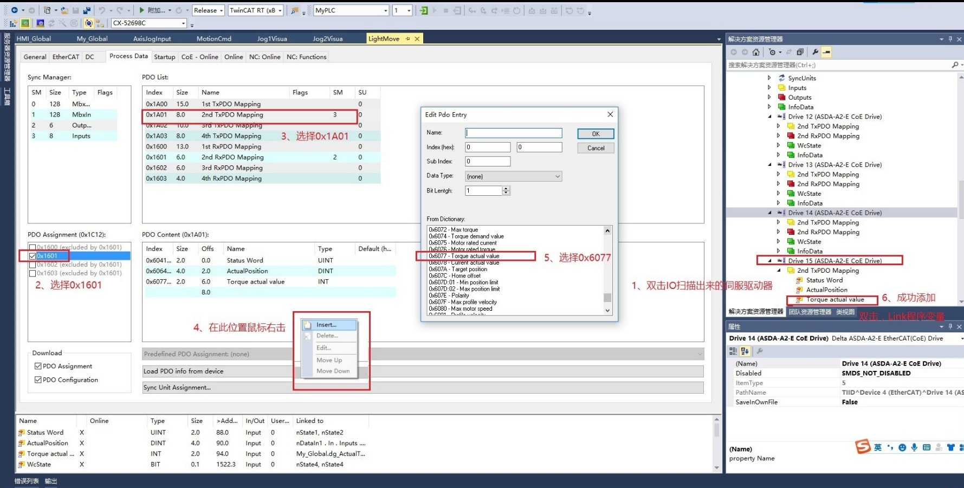The image size is (964, 488).
Task: Toggle the PDO Assignment download checkbox
Action: [38, 366]
